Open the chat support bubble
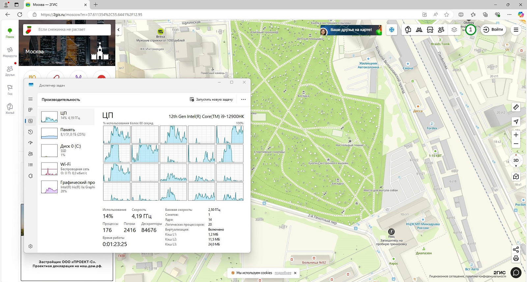This screenshot has height=282, width=527. point(516,273)
